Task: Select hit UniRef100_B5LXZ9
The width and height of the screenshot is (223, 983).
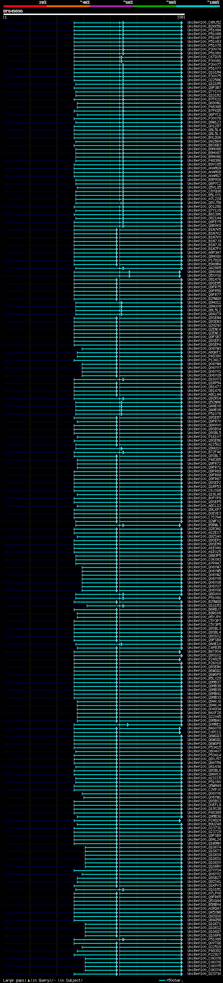Action: [x=204, y=679]
